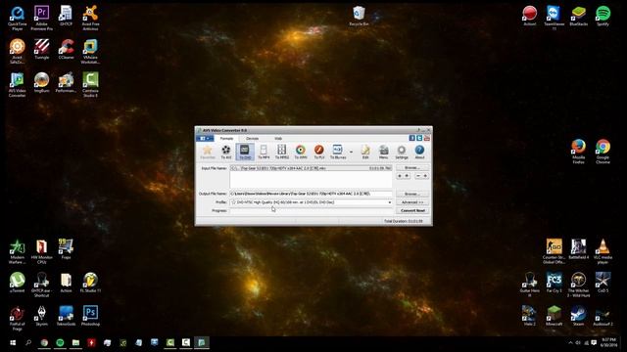This screenshot has width=627, height=352.
Task: Open TeamViewer desktop shortcut
Action: pos(554,18)
